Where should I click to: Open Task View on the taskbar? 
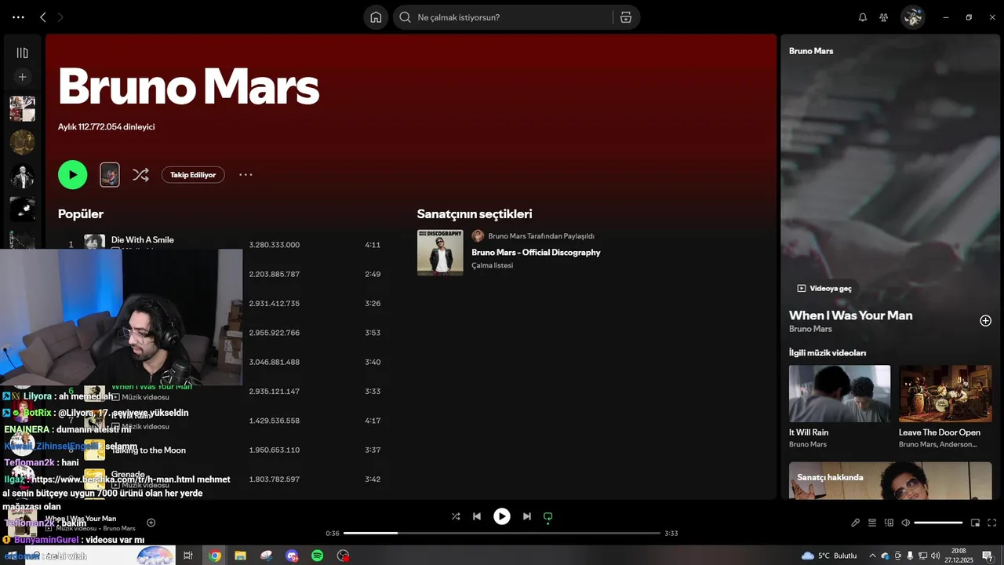coord(188,556)
